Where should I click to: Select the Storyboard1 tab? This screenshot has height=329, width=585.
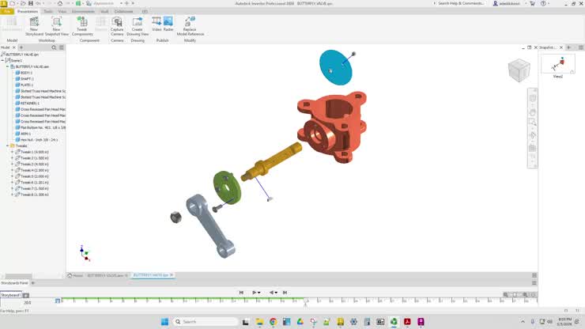point(11,295)
